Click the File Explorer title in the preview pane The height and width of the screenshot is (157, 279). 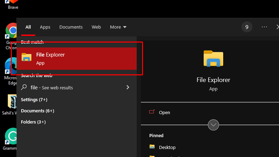pyautogui.click(x=213, y=80)
